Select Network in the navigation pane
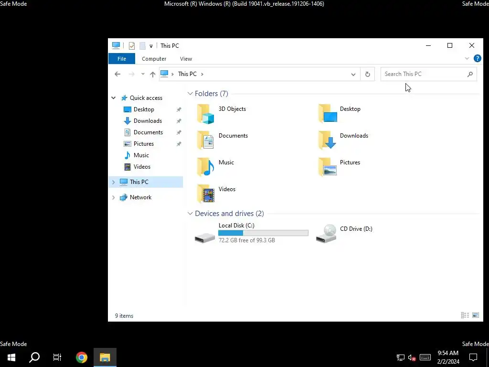The image size is (489, 367). (x=141, y=197)
